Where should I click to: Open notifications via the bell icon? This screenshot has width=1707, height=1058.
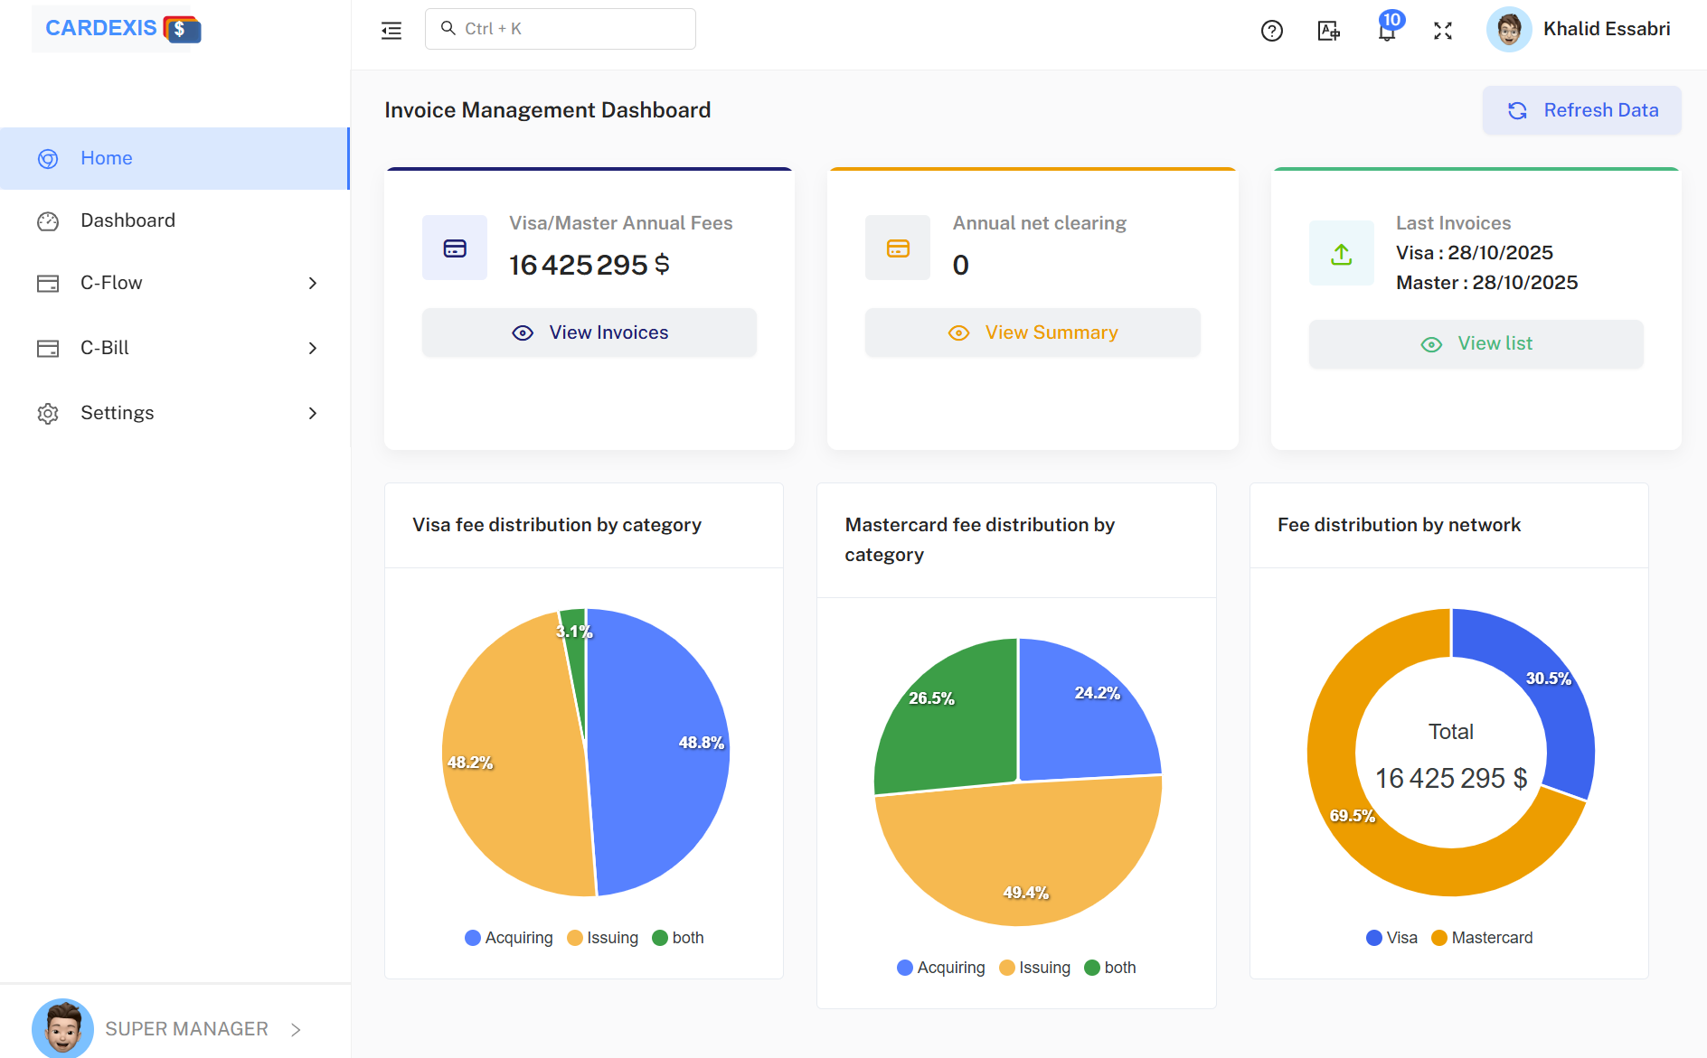coord(1386,32)
